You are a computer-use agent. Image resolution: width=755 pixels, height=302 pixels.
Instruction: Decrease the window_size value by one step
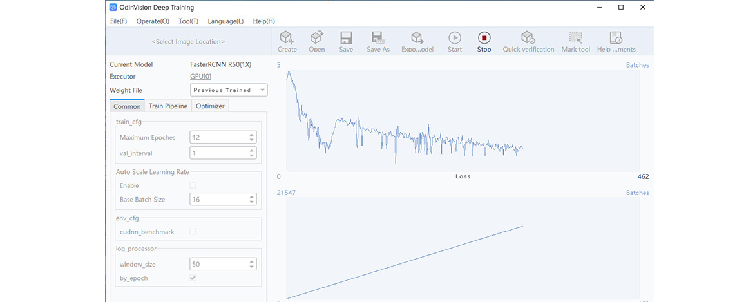[251, 267]
